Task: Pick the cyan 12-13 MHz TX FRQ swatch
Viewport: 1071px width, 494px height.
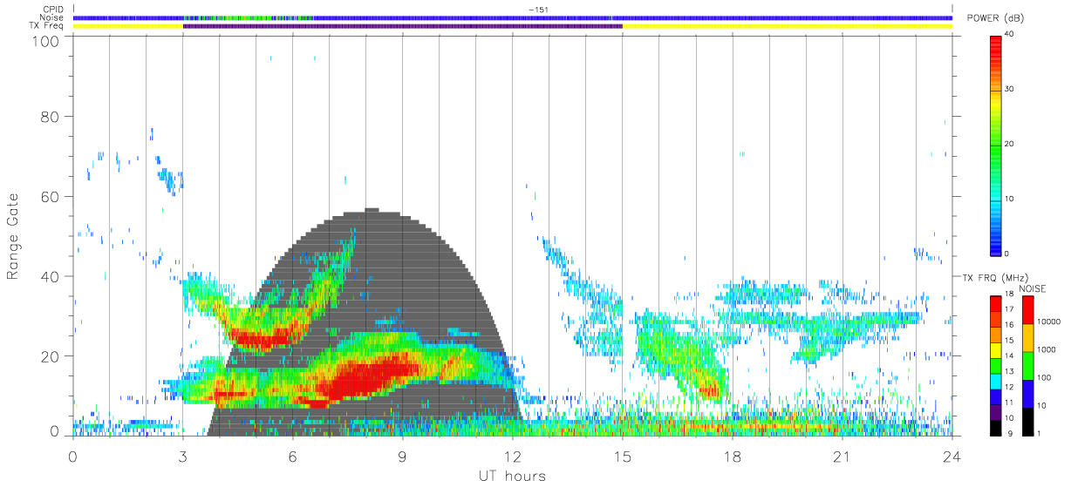Action: [x=994, y=381]
